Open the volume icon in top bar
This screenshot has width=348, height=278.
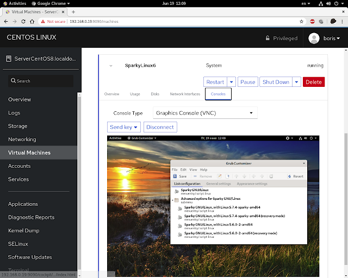pos(328,4)
